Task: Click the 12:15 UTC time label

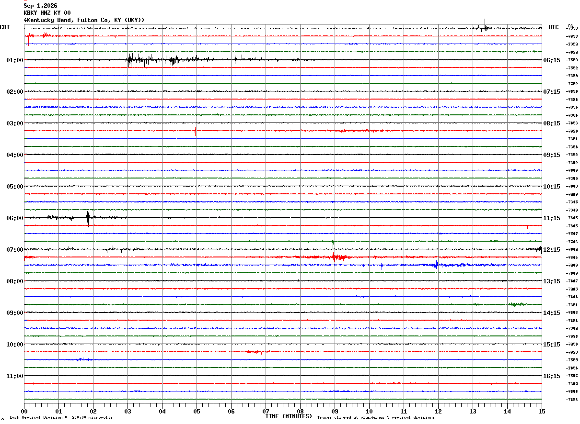Action: (x=551, y=250)
